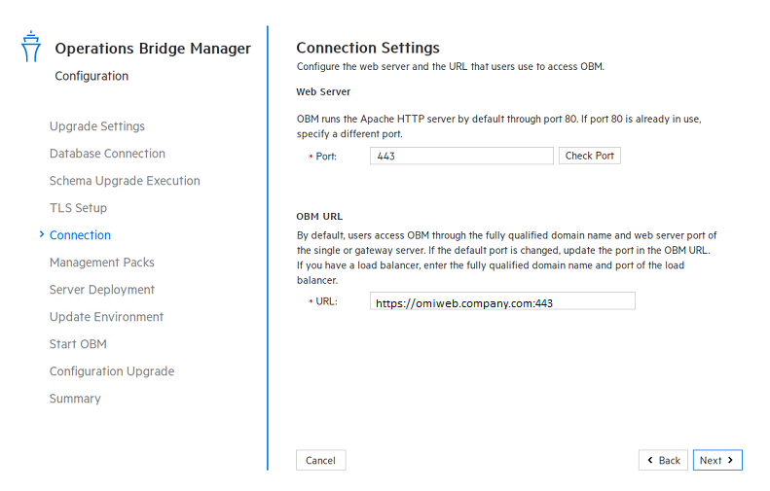
Task: Click the Web Server section label
Action: (x=323, y=91)
